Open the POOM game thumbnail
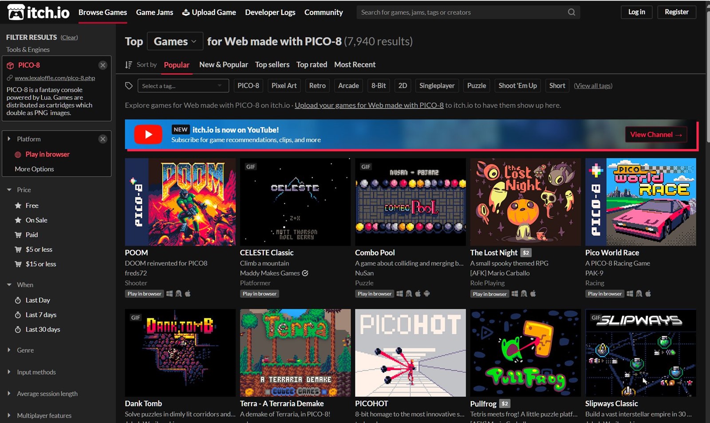The width and height of the screenshot is (710, 423). point(180,202)
